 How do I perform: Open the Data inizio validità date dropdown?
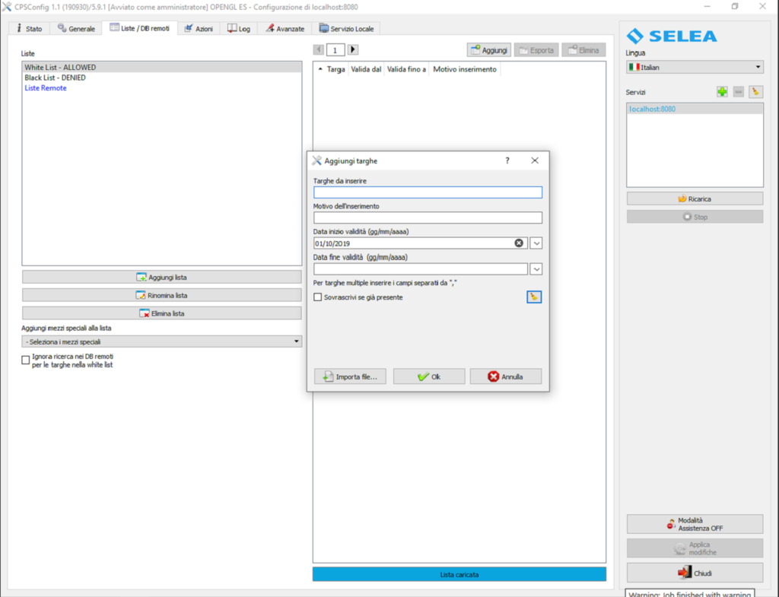point(536,243)
